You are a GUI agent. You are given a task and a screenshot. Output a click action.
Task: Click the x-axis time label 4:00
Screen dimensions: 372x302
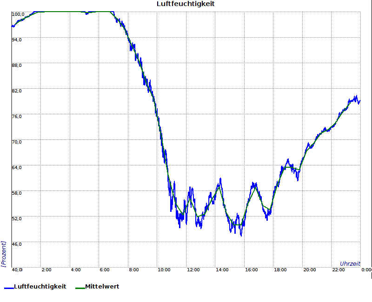76,270
